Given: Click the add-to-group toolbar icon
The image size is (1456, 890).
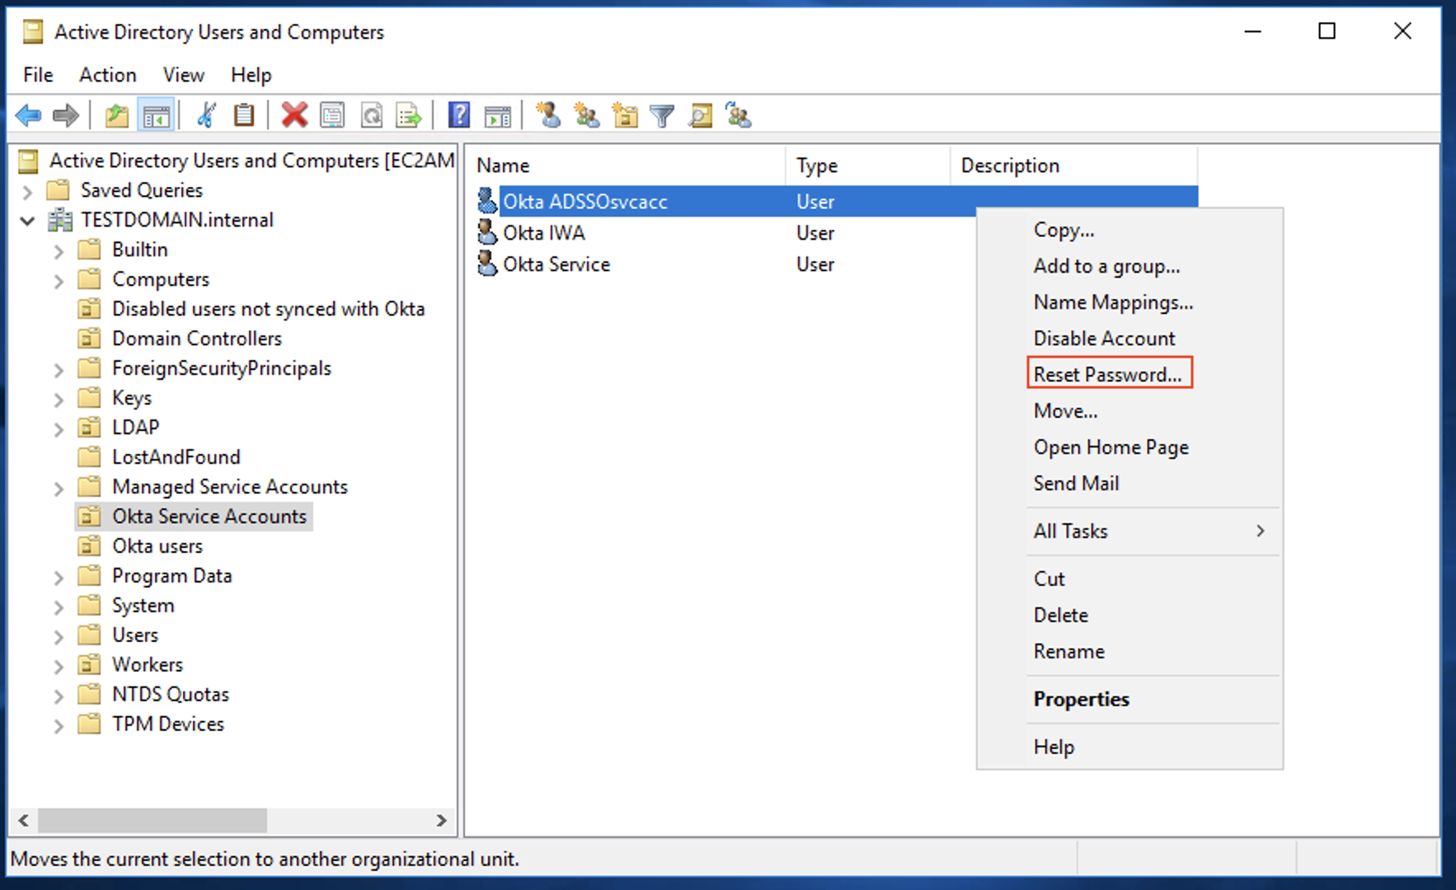Looking at the screenshot, I should [x=739, y=115].
